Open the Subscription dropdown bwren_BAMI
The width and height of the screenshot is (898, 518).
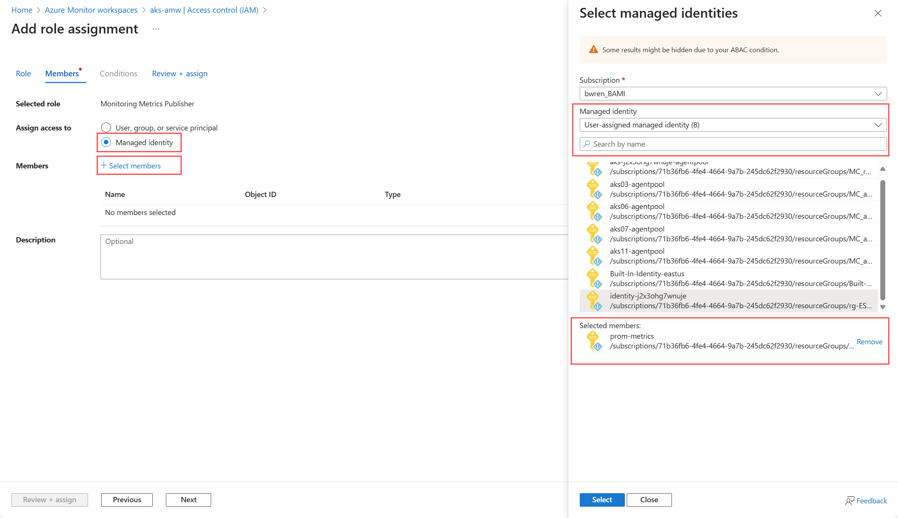coord(732,94)
